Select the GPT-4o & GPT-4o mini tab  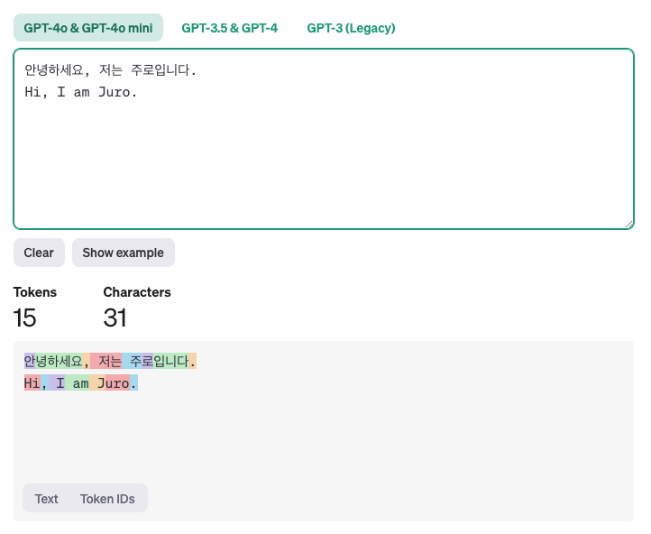[x=88, y=28]
